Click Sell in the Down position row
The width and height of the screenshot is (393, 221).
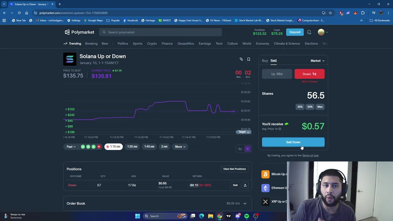point(235,185)
